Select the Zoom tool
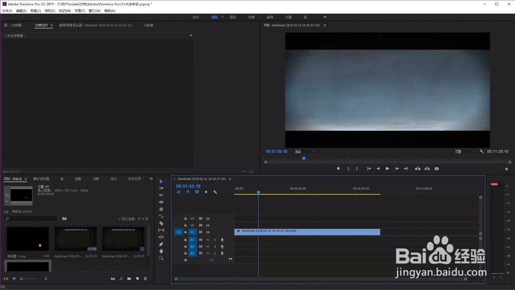515x290 pixels. (x=161, y=258)
